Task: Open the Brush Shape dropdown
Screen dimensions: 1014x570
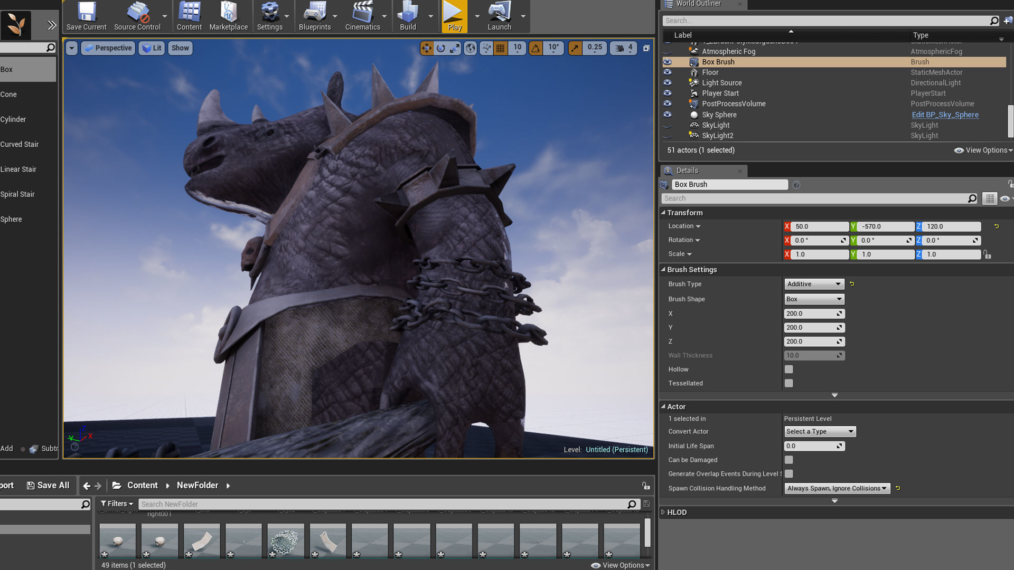Action: pyautogui.click(x=814, y=299)
